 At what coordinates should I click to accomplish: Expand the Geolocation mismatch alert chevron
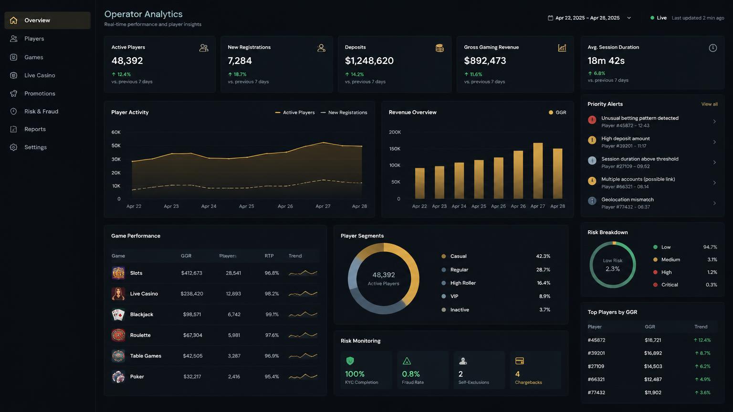714,203
